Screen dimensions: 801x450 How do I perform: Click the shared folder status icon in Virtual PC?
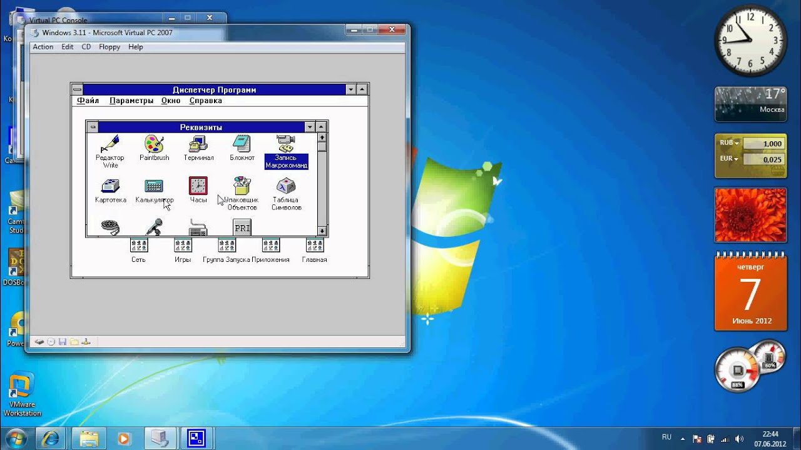[x=74, y=342]
